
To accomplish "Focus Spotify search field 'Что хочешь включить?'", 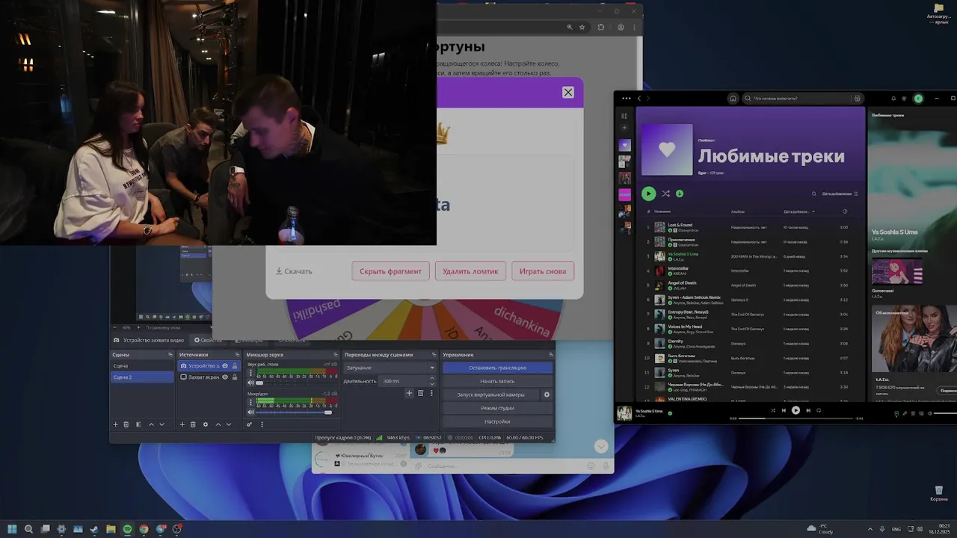I will [x=797, y=99].
